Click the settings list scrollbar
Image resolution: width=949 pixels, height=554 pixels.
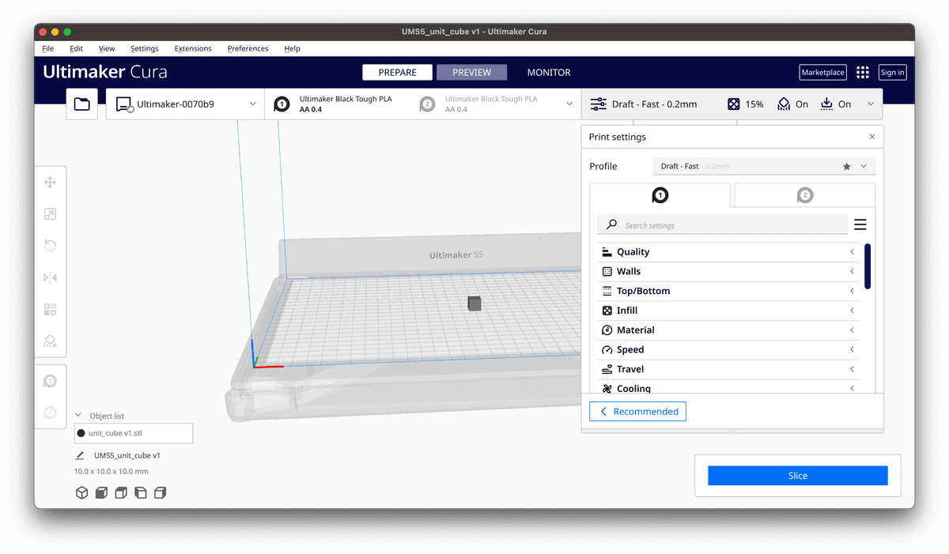coord(868,266)
